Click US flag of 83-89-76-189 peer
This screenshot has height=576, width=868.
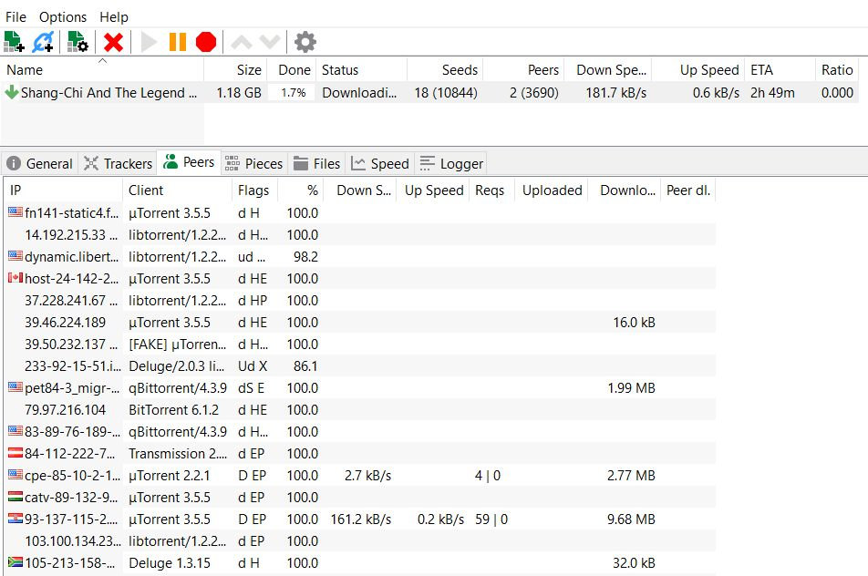15,430
